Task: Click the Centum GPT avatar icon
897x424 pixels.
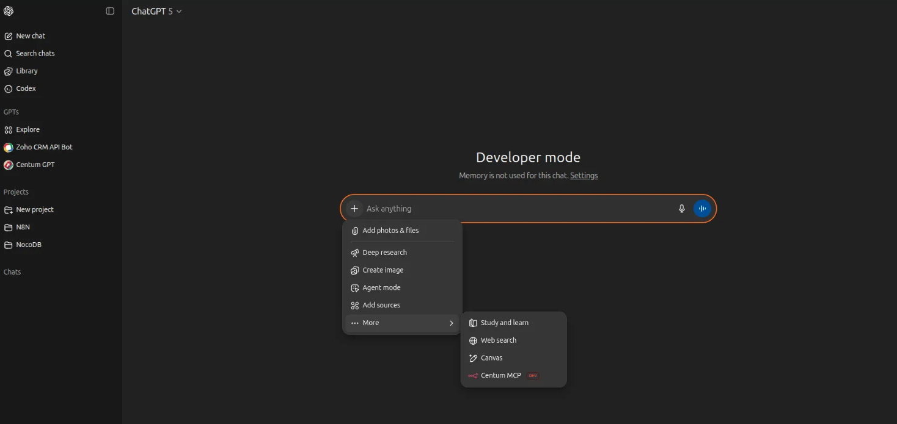Action: tap(9, 165)
